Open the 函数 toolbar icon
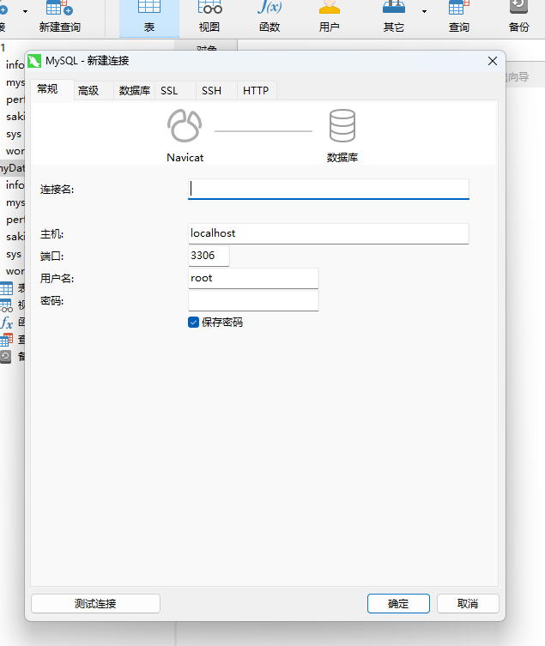Viewport: 545px width, 646px height. point(269,17)
